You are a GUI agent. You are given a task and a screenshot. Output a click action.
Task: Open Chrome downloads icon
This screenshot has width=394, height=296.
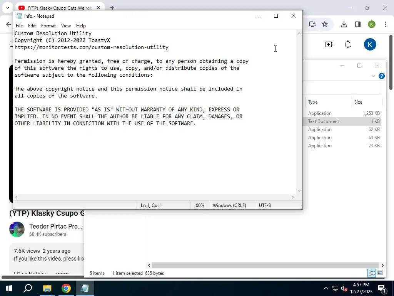[x=344, y=24]
